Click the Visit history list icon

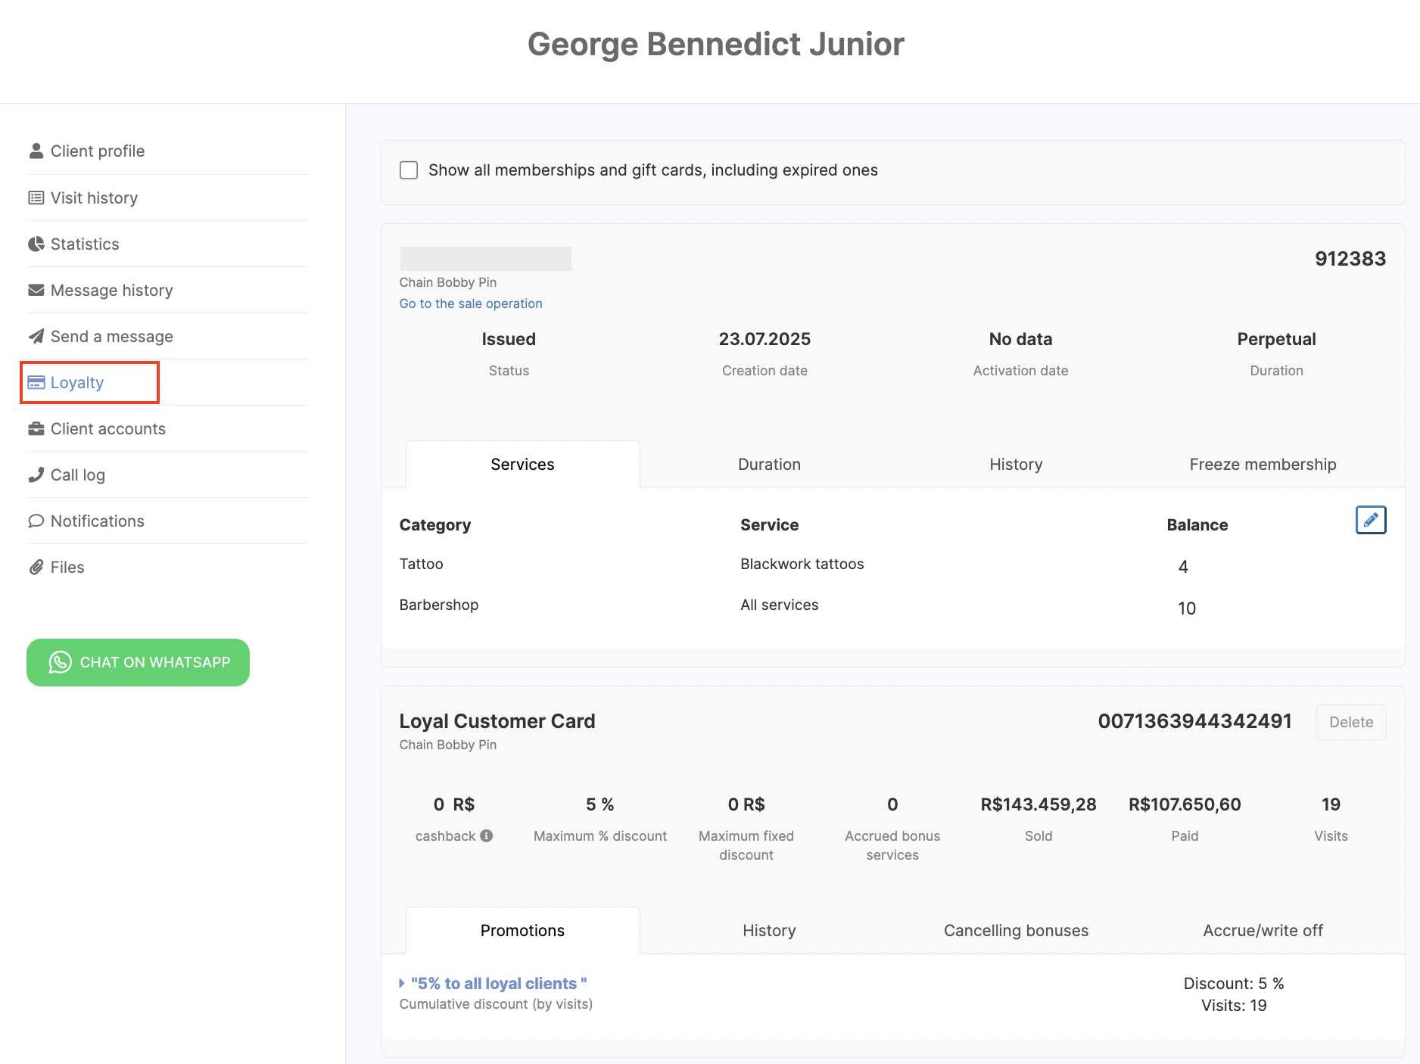[36, 198]
